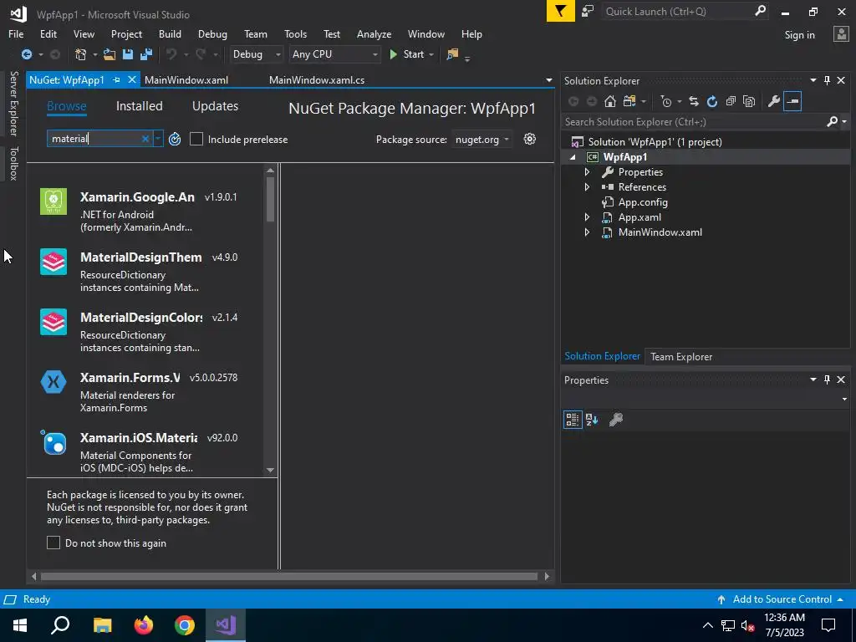Click Sync with Active Document icon
The image size is (856, 642).
click(694, 101)
